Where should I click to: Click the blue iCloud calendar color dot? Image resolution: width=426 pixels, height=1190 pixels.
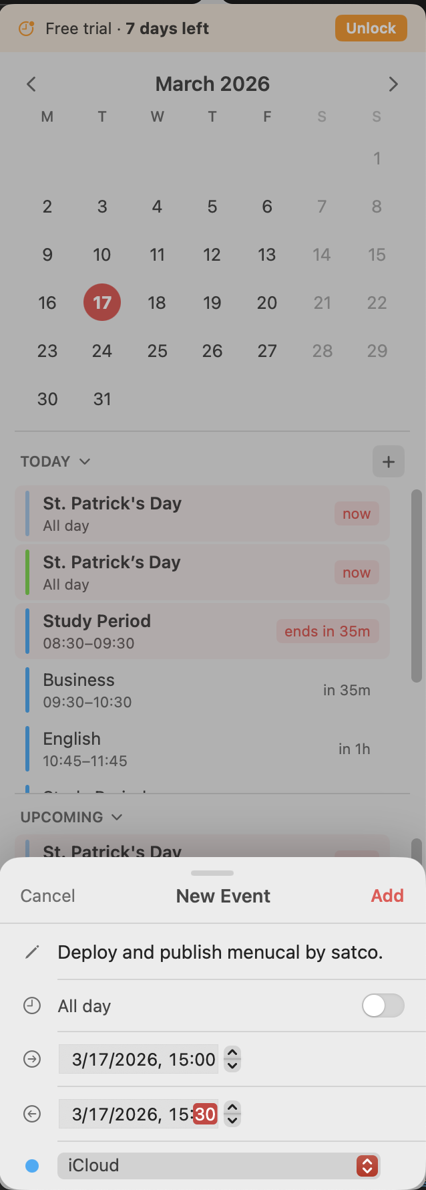coord(32,1165)
